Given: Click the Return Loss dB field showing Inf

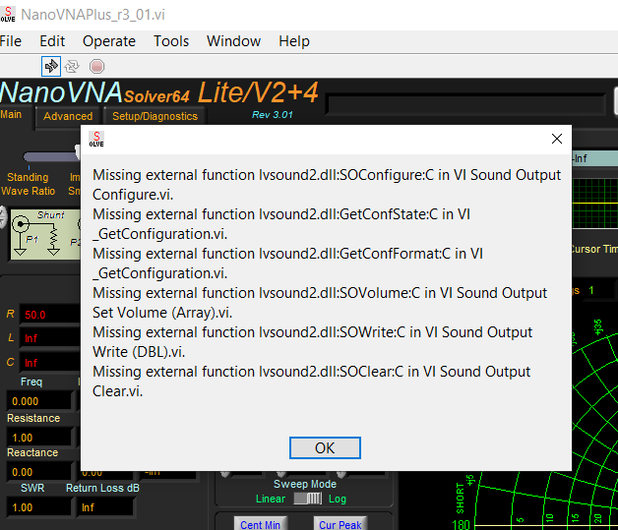Looking at the screenshot, I should coord(105,507).
